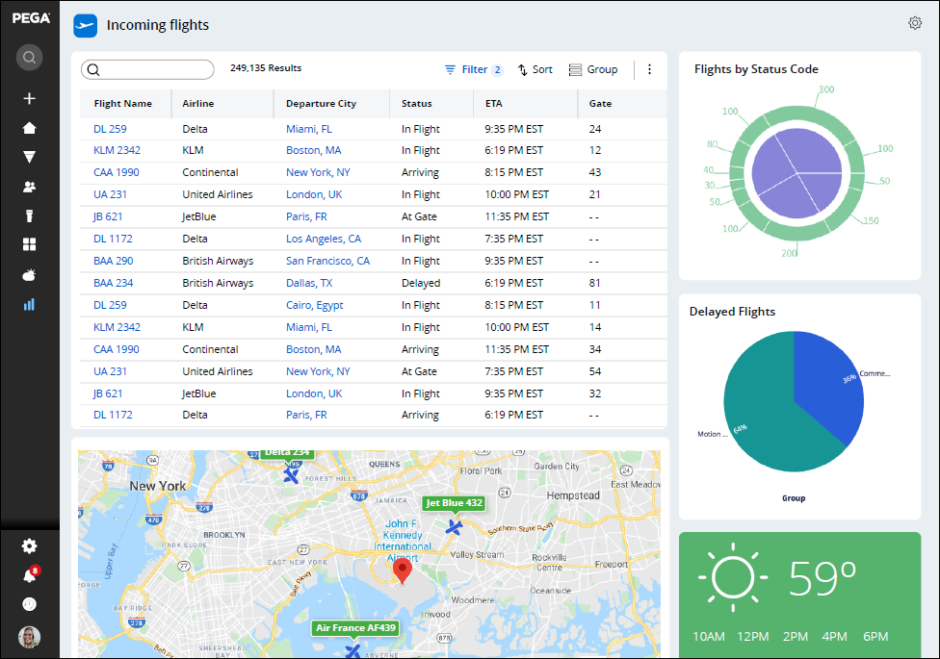The height and width of the screenshot is (659, 940).
Task: Open settings gear at sidebar bottom
Action: tap(29, 545)
